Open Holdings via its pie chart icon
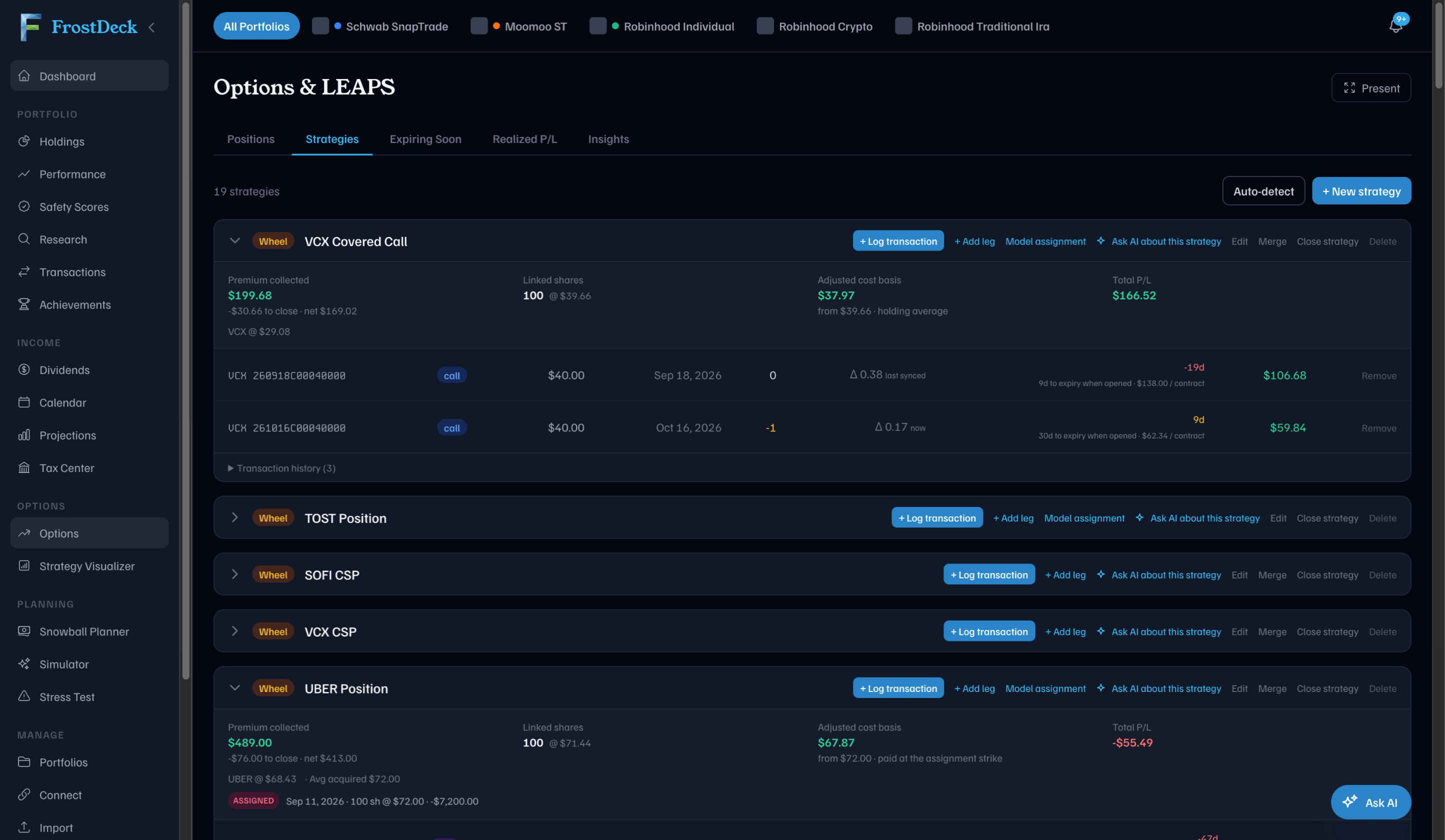 tap(24, 141)
